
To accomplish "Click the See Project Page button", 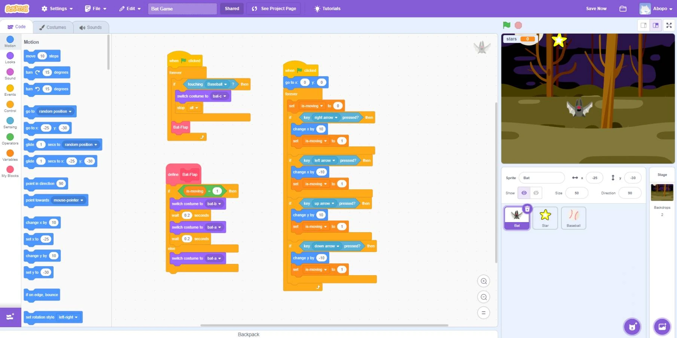I will (274, 9).
